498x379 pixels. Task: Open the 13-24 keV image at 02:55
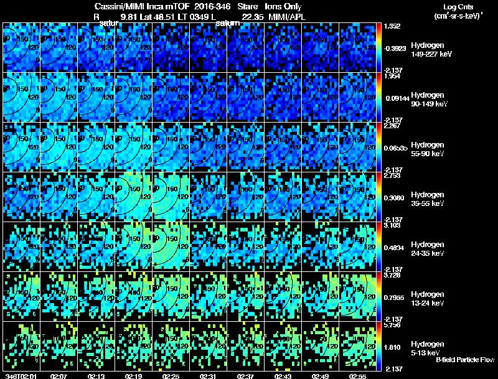(357, 297)
